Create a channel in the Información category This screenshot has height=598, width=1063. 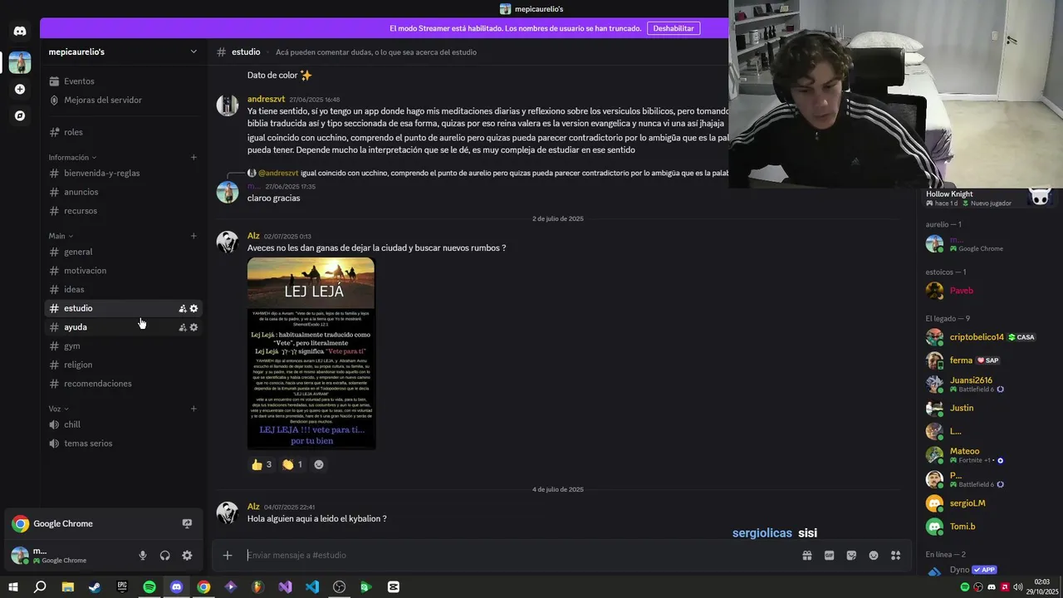pyautogui.click(x=193, y=157)
